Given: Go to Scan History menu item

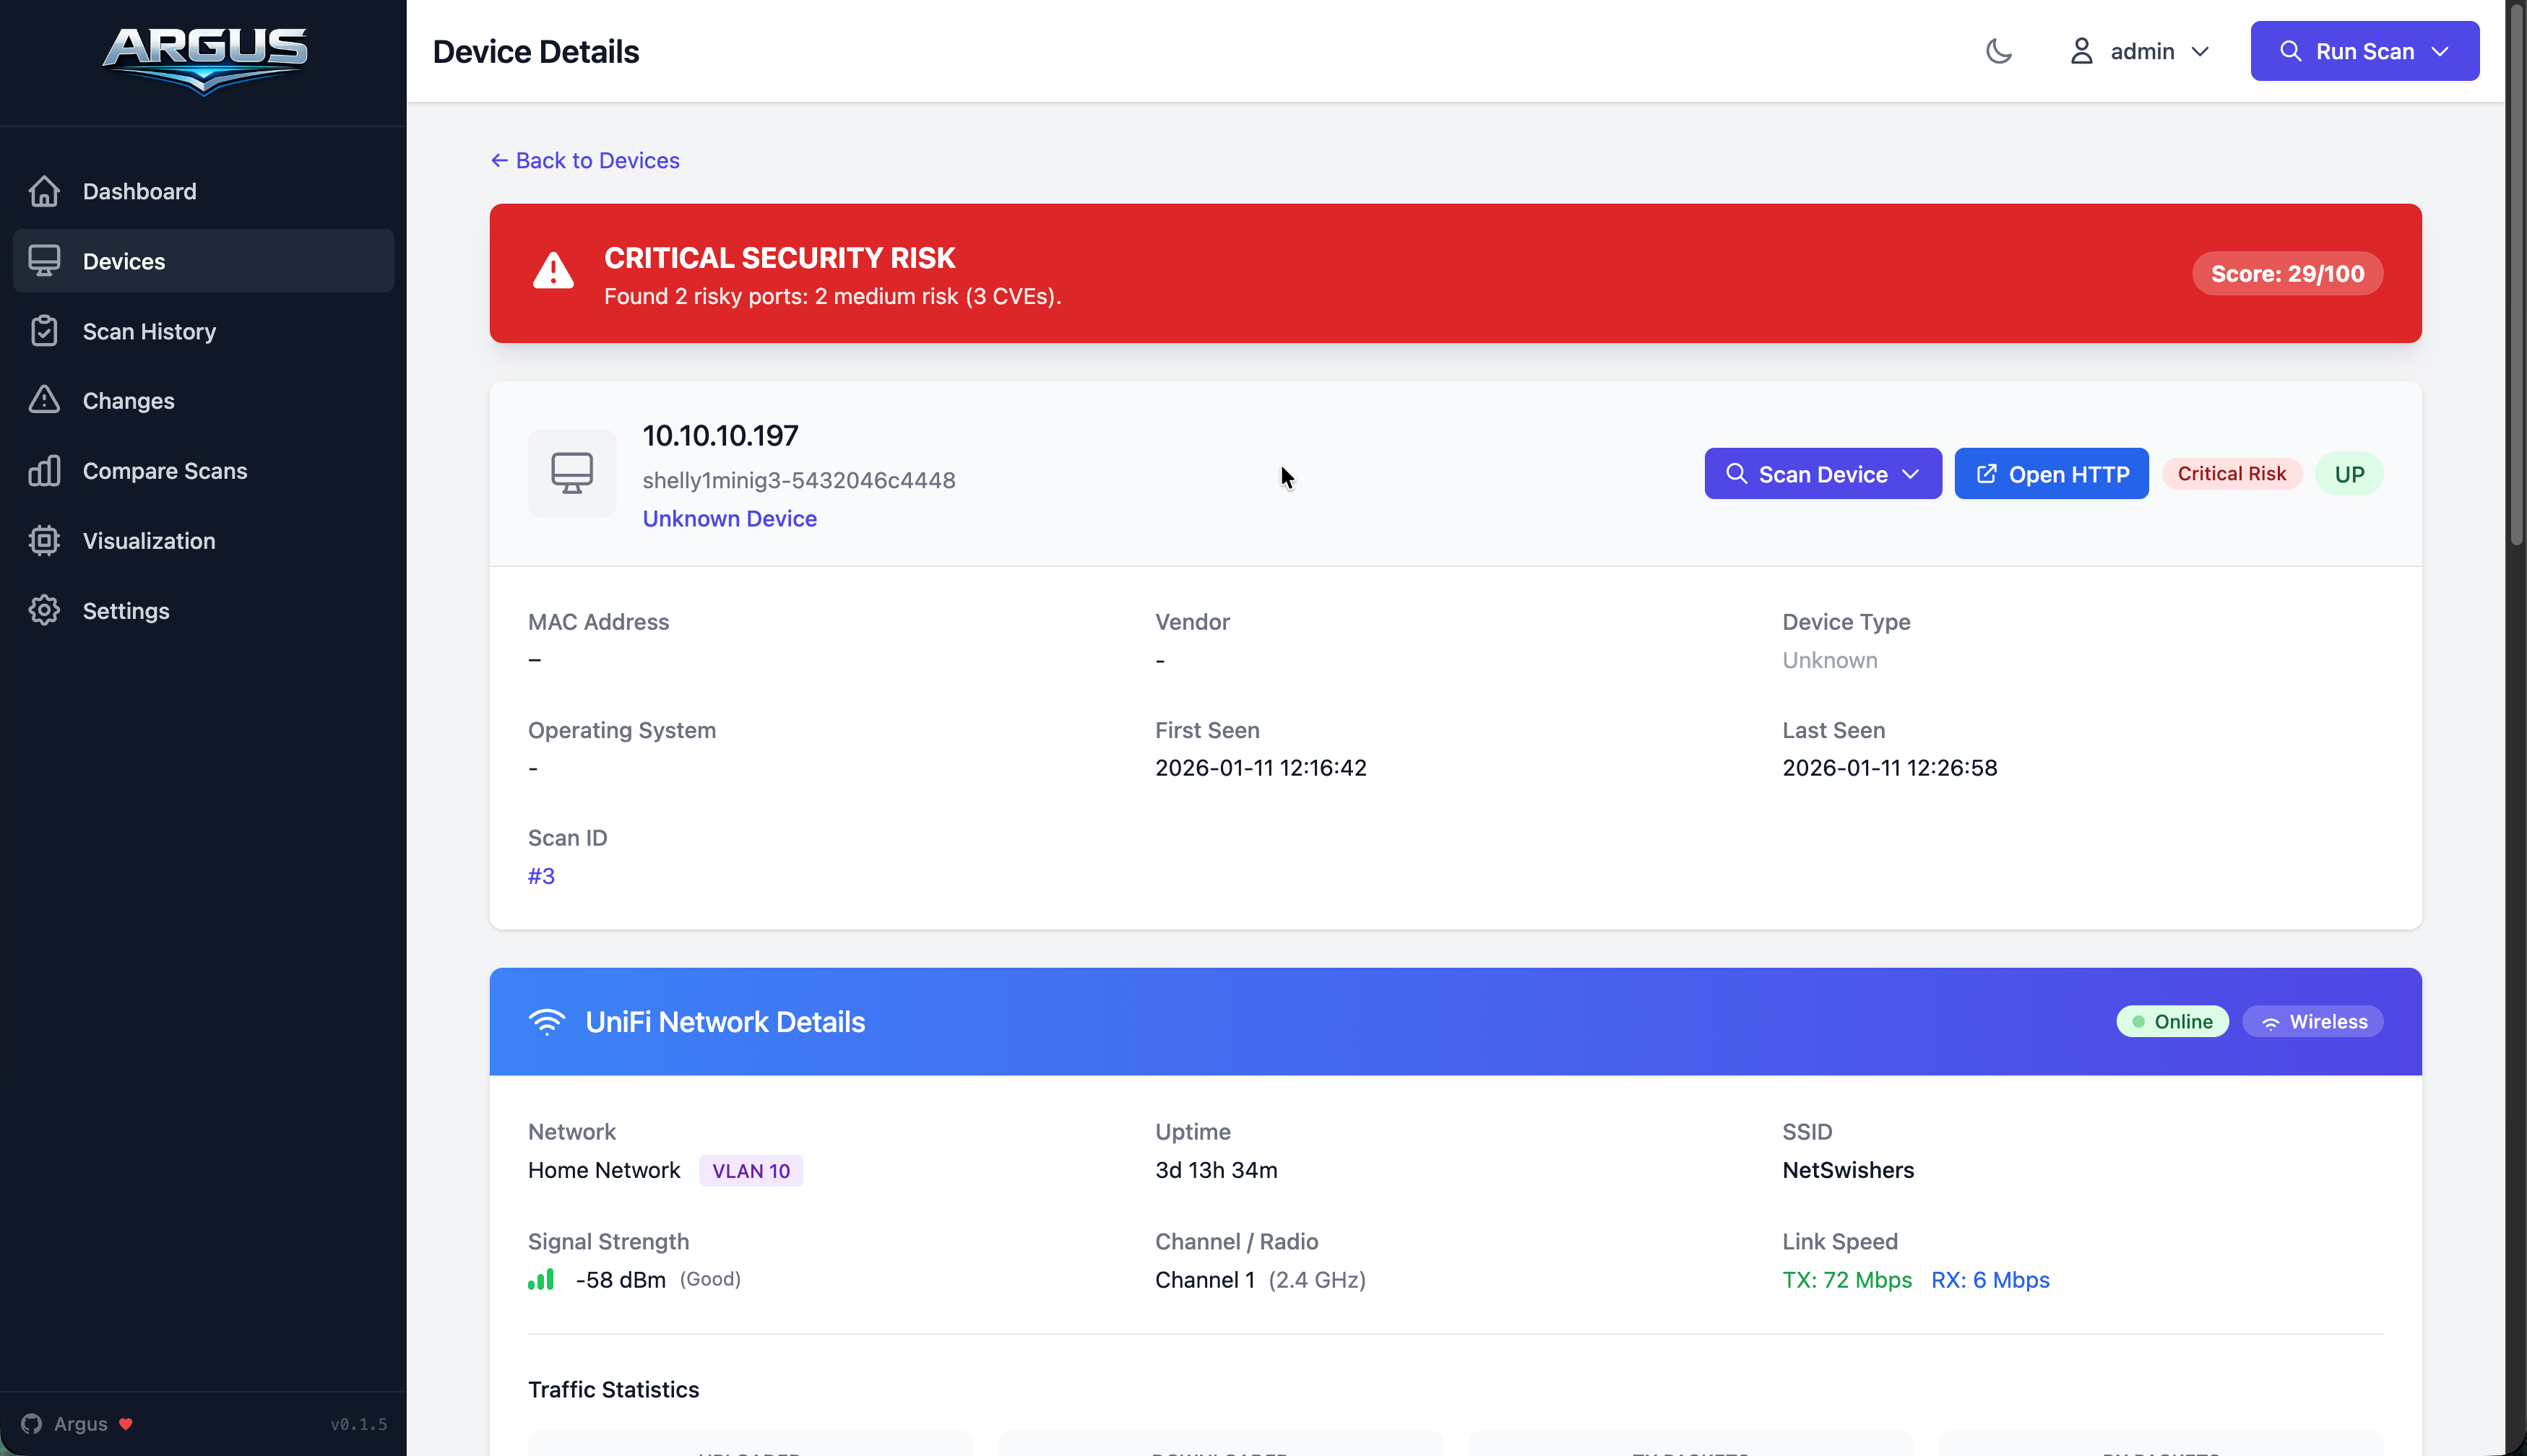Looking at the screenshot, I should pyautogui.click(x=149, y=331).
